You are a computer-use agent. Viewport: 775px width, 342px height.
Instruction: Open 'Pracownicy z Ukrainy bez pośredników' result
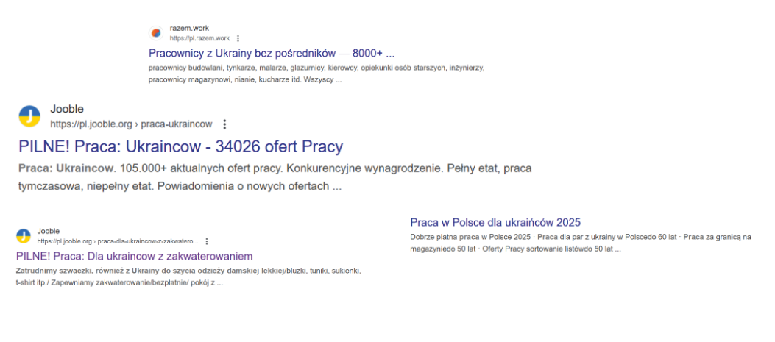(272, 54)
